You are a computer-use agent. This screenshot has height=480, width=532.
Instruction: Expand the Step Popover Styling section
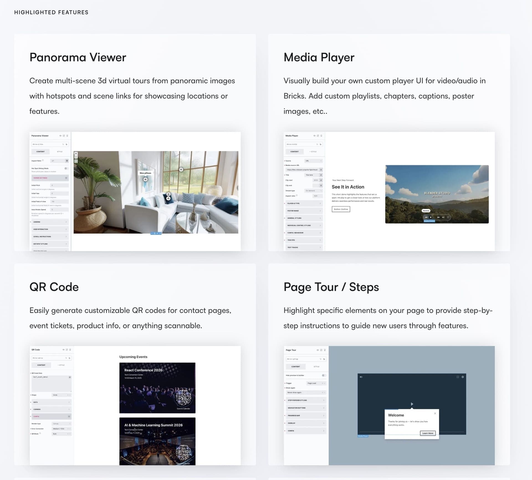306,400
